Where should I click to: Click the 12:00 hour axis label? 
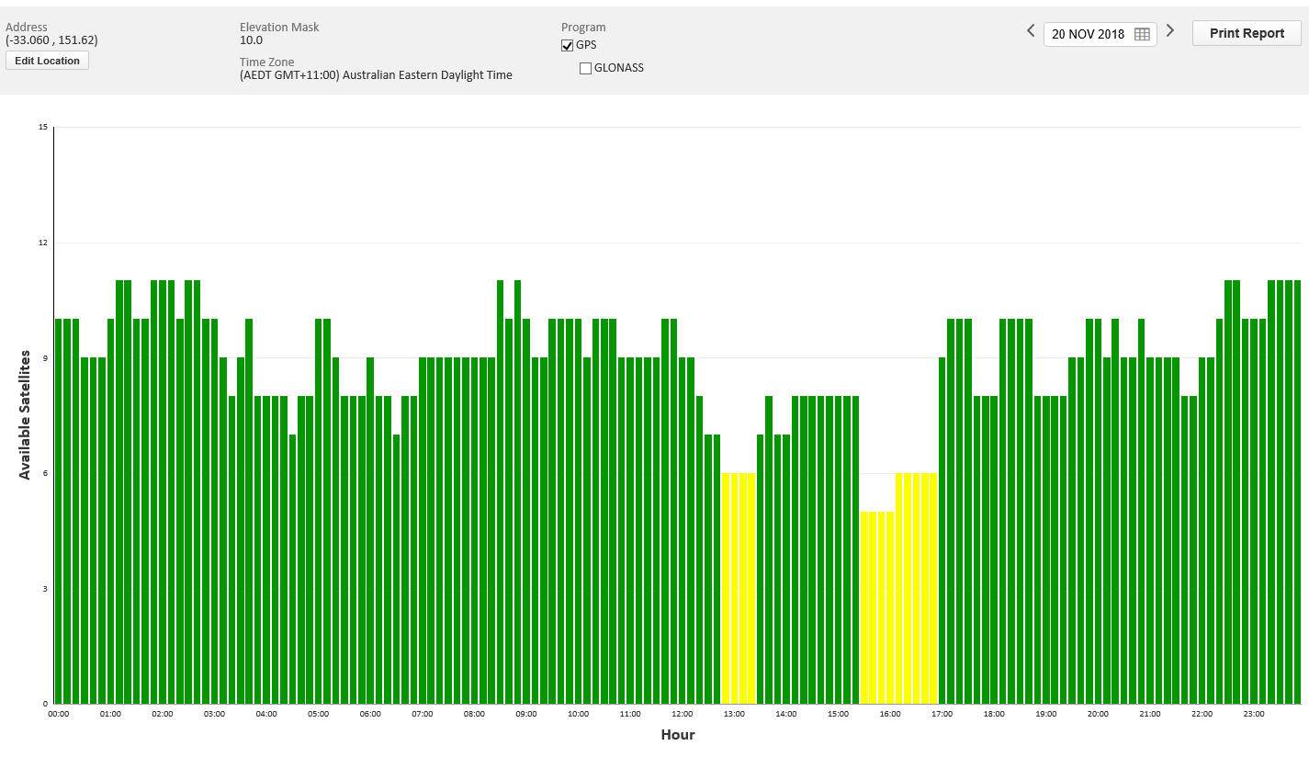coord(682,714)
